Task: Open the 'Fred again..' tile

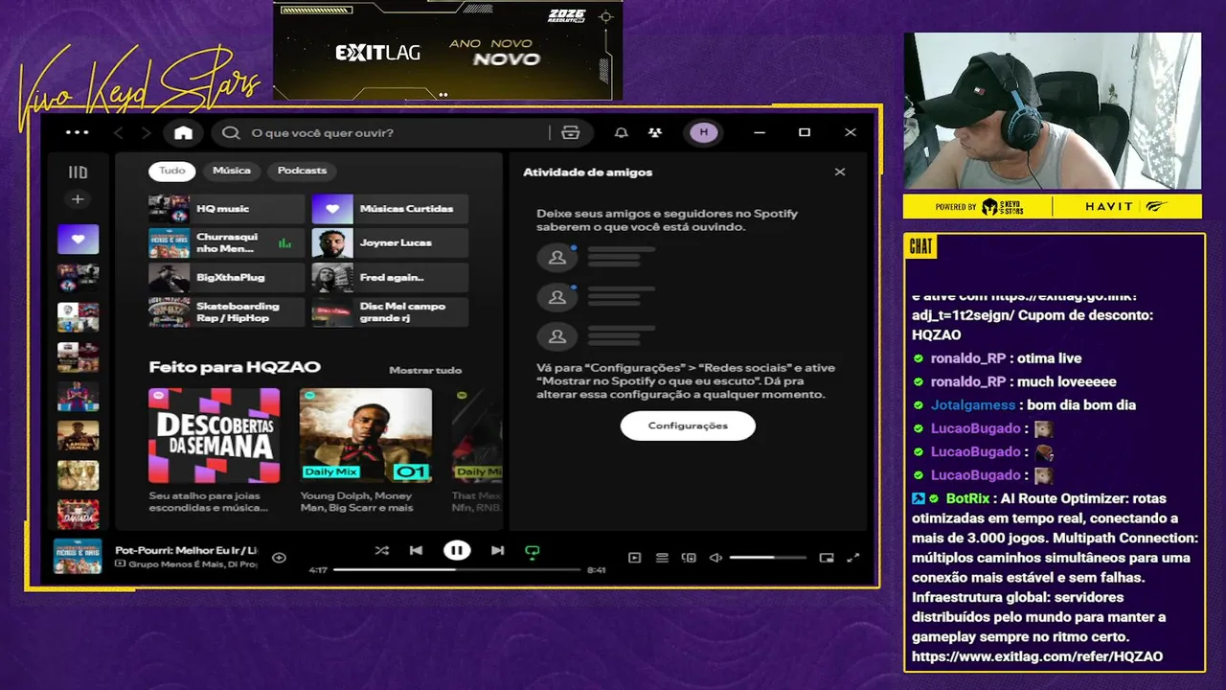Action: click(390, 278)
